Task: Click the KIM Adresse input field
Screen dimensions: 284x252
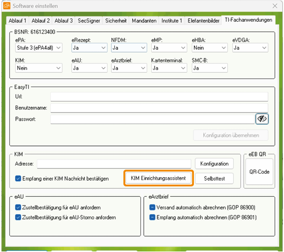Action: pos(114,164)
